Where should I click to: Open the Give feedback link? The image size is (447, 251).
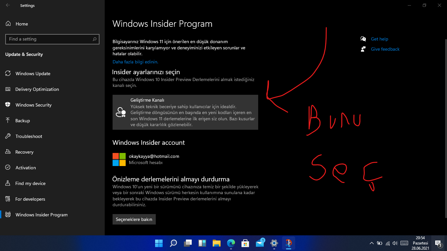[385, 49]
